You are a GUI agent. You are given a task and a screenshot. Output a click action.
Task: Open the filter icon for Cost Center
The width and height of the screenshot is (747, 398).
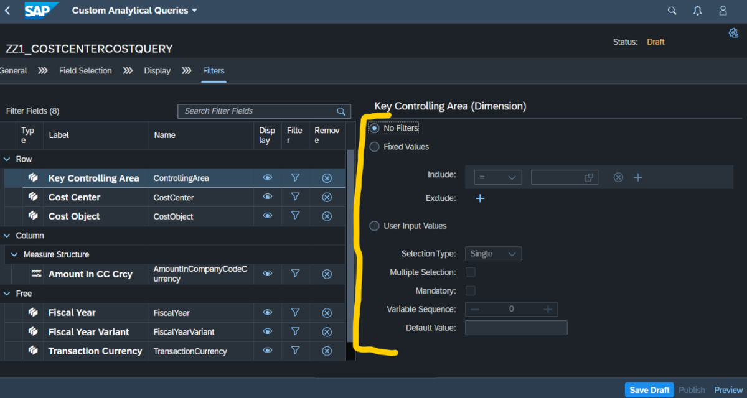(x=295, y=197)
